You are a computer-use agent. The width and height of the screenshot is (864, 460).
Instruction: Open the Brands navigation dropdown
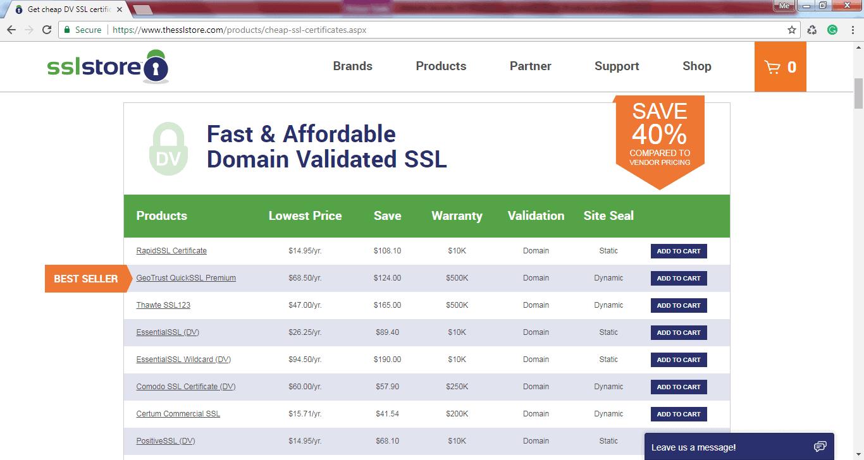tap(352, 66)
